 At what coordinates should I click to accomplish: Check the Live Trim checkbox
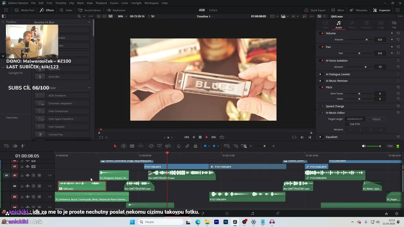pyautogui.click(x=347, y=124)
